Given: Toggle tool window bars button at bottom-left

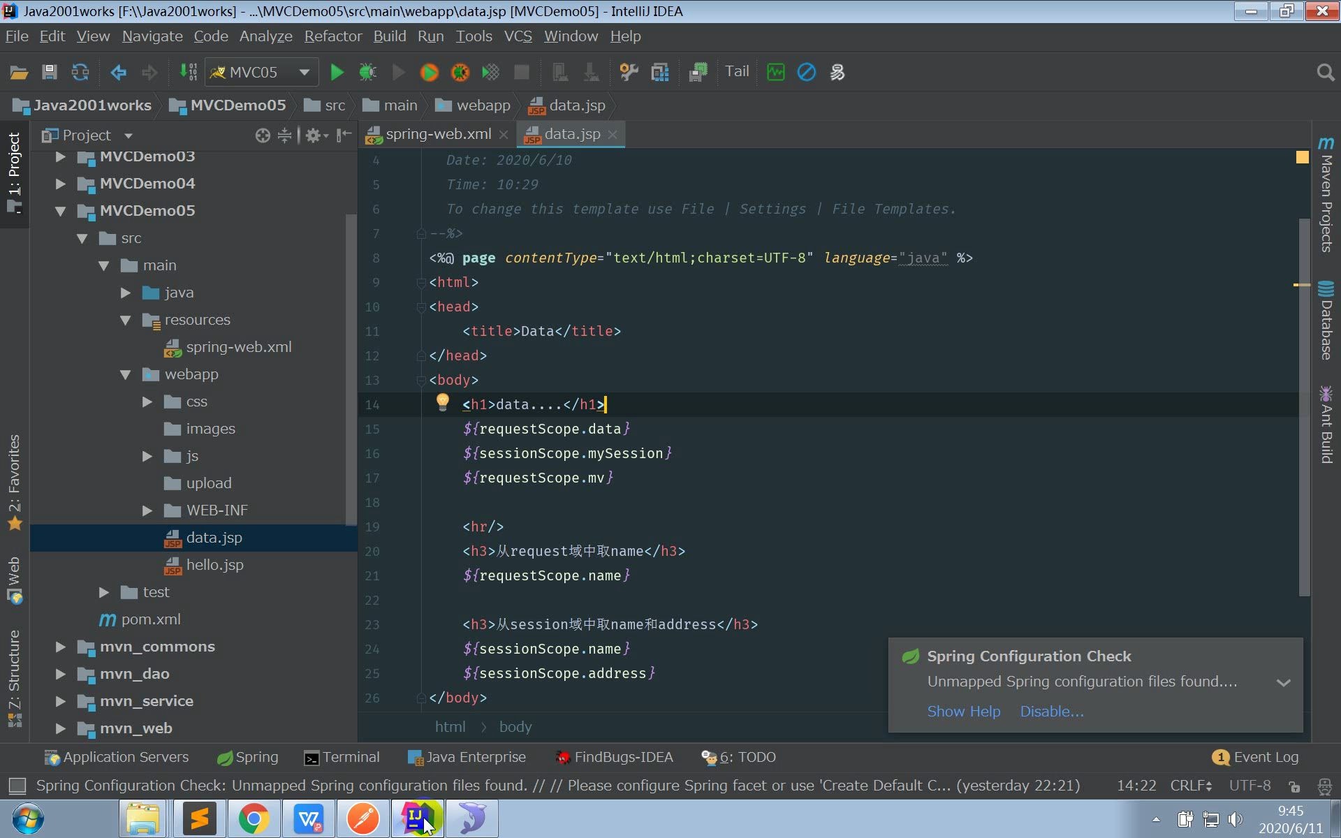Looking at the screenshot, I should pos(17,786).
